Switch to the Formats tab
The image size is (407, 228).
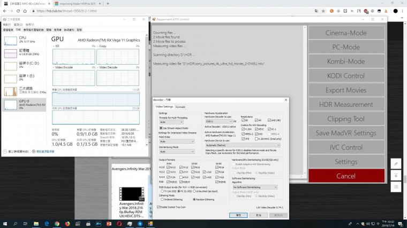click(x=180, y=107)
